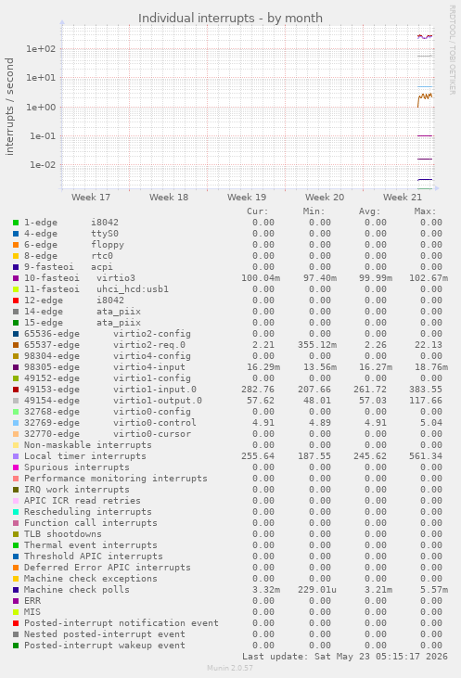Click the grey 49154-edge virtio1-output.0 swatch

click(16, 401)
